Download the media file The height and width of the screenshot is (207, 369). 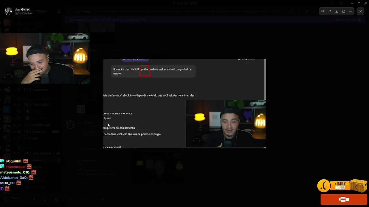pos(337,11)
